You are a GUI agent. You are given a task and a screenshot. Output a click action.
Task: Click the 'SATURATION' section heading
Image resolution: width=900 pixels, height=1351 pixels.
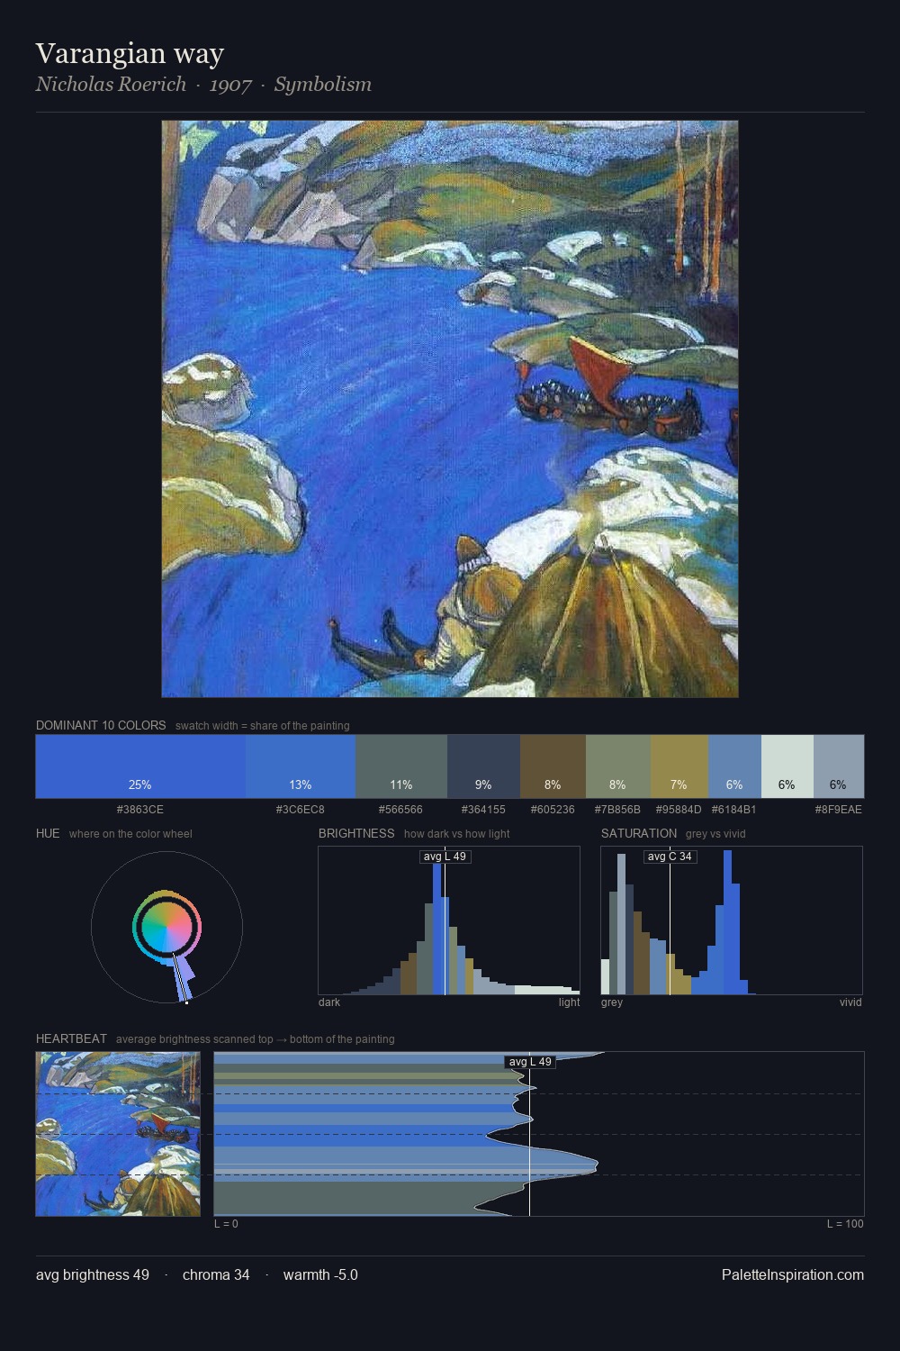639,833
